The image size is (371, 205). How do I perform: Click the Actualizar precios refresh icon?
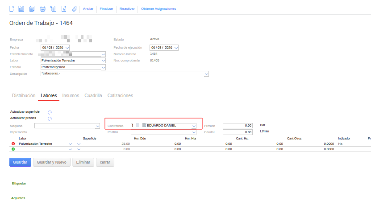tap(50, 119)
